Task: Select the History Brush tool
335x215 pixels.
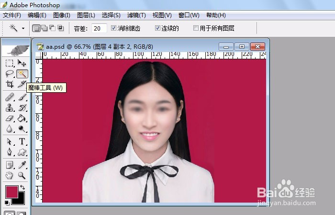Action: 22,107
